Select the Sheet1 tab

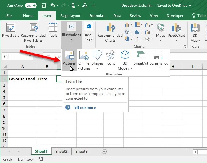(x=41, y=151)
